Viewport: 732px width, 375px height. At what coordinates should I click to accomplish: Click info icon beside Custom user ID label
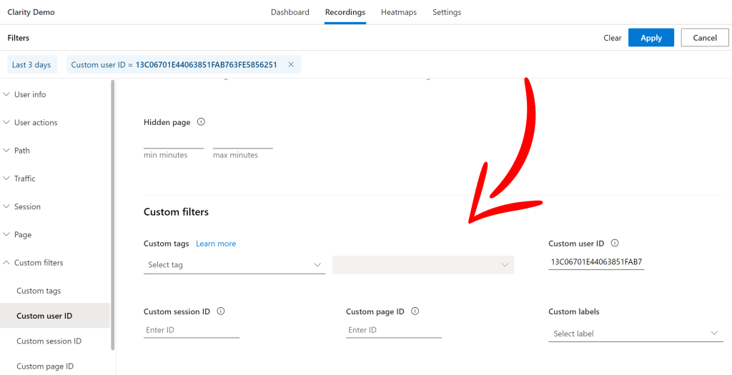pyautogui.click(x=615, y=244)
